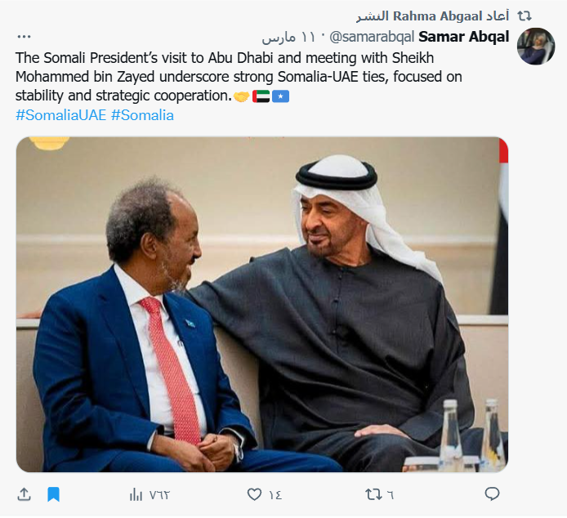This screenshot has width=567, height=518.
Task: Share the post via upload-arrow icon
Action: 24,494
